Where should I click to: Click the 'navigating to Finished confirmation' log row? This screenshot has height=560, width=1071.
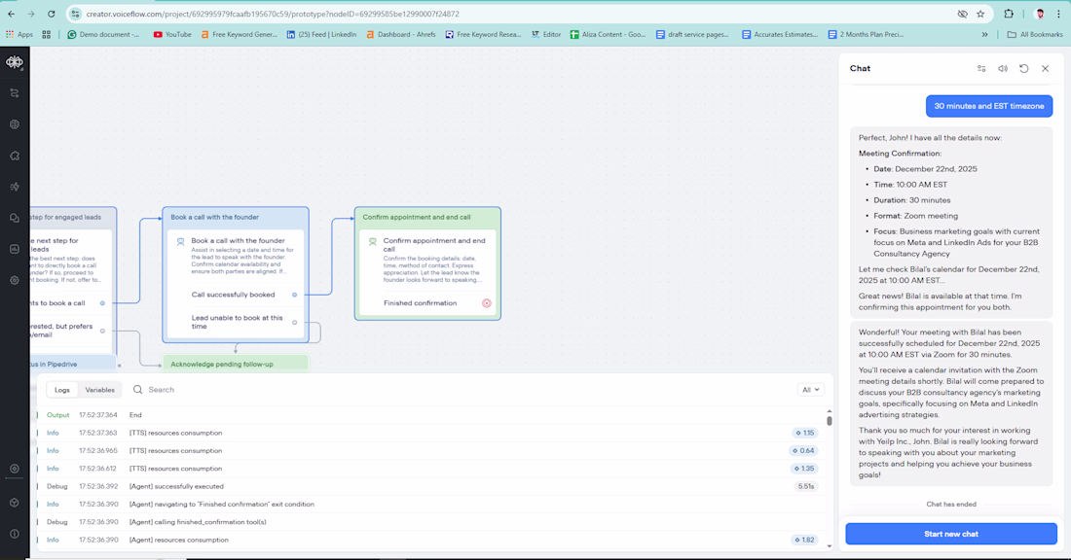pos(430,504)
